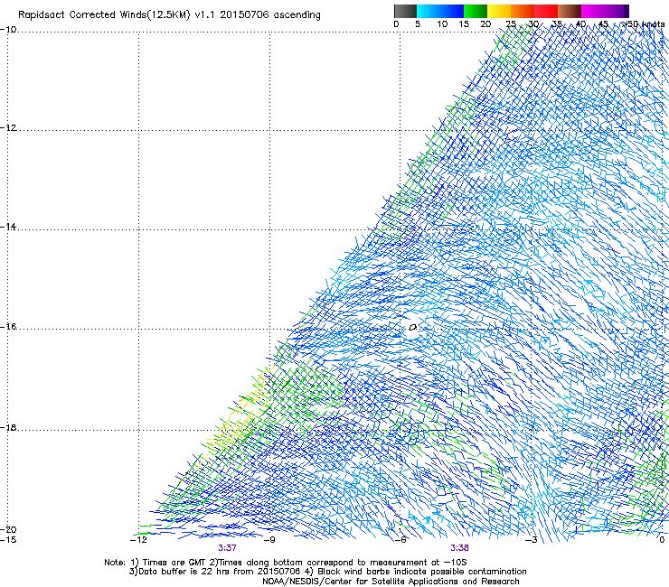
Task: Click the purple '3:37' swath time label
Action: [228, 548]
